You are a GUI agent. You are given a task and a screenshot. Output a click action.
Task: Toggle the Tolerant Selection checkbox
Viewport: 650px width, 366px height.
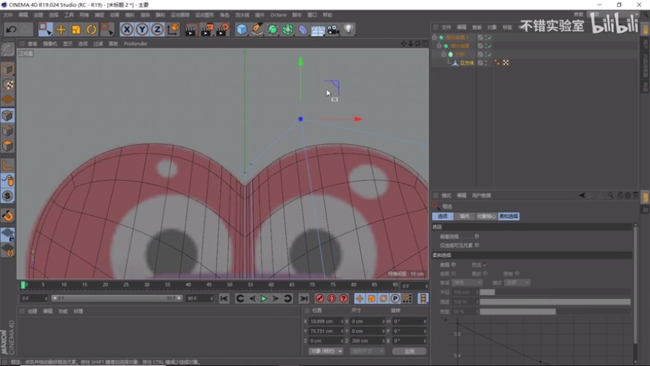[x=477, y=236]
